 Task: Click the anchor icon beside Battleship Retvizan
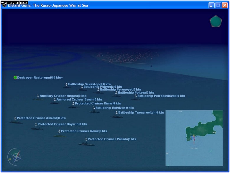point(94,108)
